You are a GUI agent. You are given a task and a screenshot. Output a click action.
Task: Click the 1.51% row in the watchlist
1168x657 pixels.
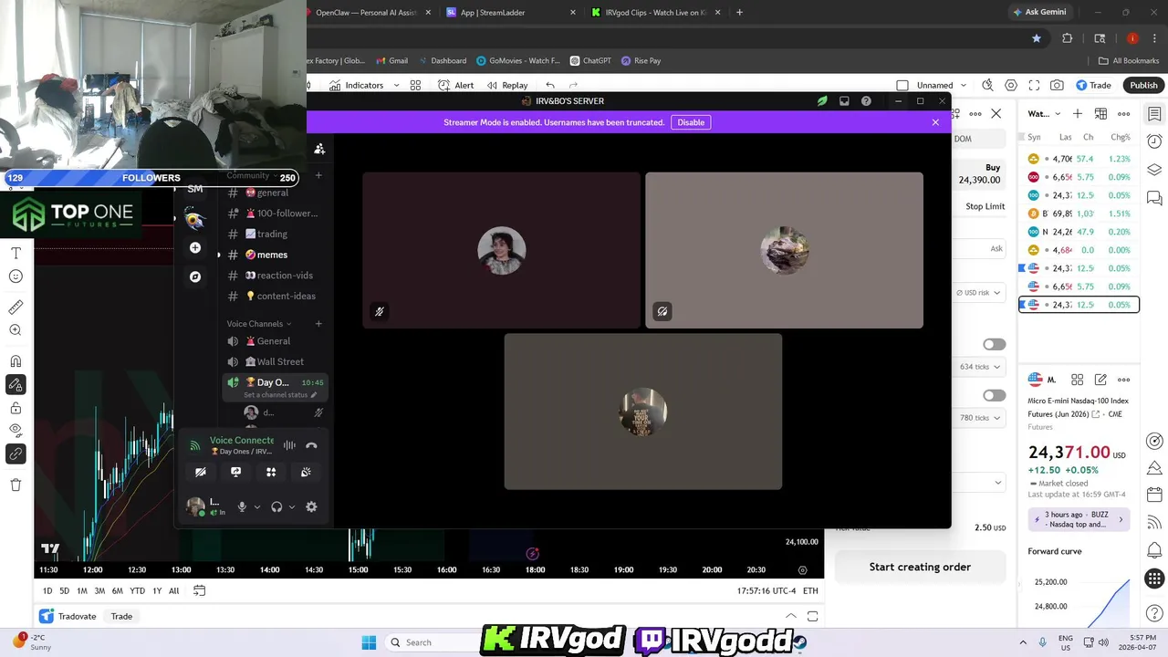1079,214
